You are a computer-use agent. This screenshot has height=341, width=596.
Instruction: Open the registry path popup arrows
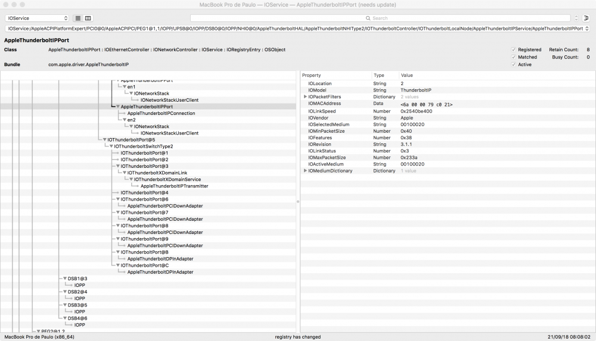pyautogui.click(x=587, y=29)
